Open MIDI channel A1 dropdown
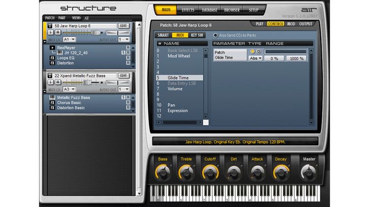This screenshot has width=369, height=207. point(69,39)
